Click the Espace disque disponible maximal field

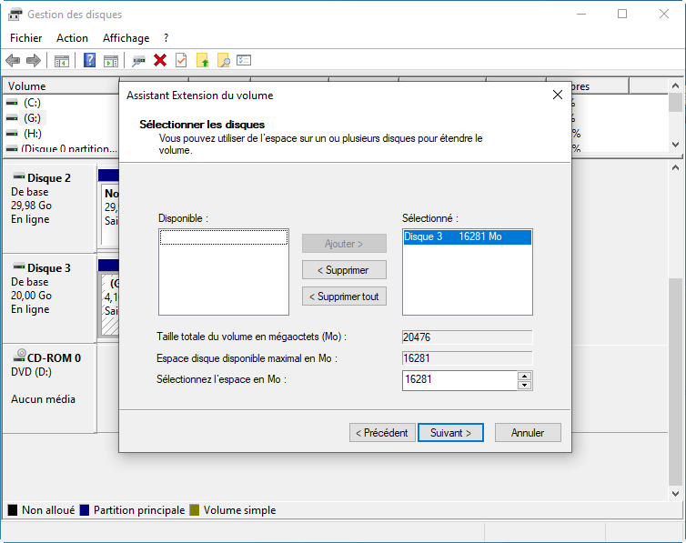(x=468, y=358)
